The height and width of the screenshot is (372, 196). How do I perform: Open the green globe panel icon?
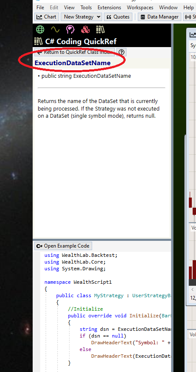[40, 29]
